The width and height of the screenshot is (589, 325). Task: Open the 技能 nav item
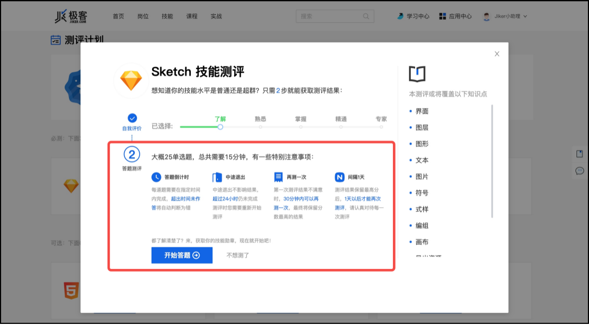click(x=167, y=16)
